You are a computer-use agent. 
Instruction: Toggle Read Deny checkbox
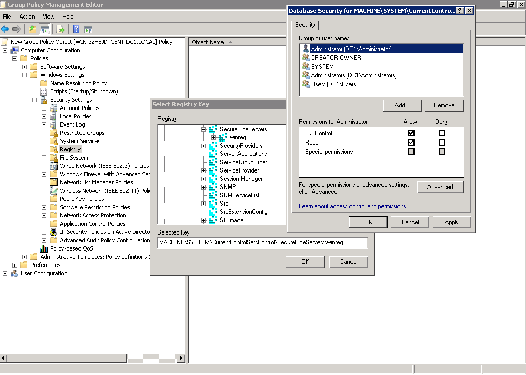[x=442, y=143]
